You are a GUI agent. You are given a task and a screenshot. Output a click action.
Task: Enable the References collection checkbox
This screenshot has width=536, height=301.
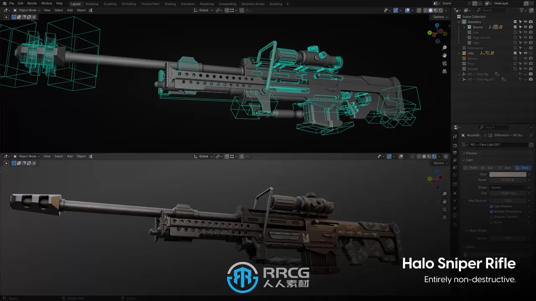(x=515, y=48)
